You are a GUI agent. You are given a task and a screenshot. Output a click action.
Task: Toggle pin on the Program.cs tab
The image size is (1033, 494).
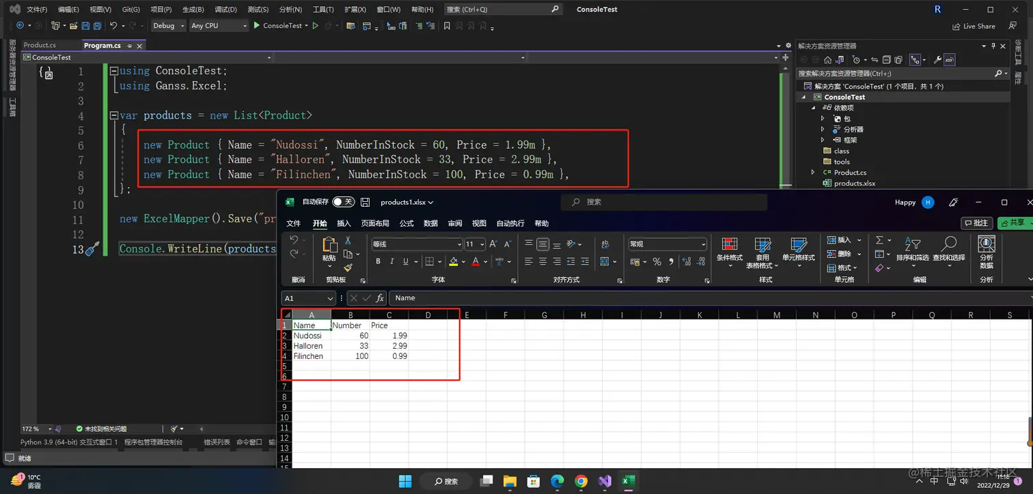(129, 46)
